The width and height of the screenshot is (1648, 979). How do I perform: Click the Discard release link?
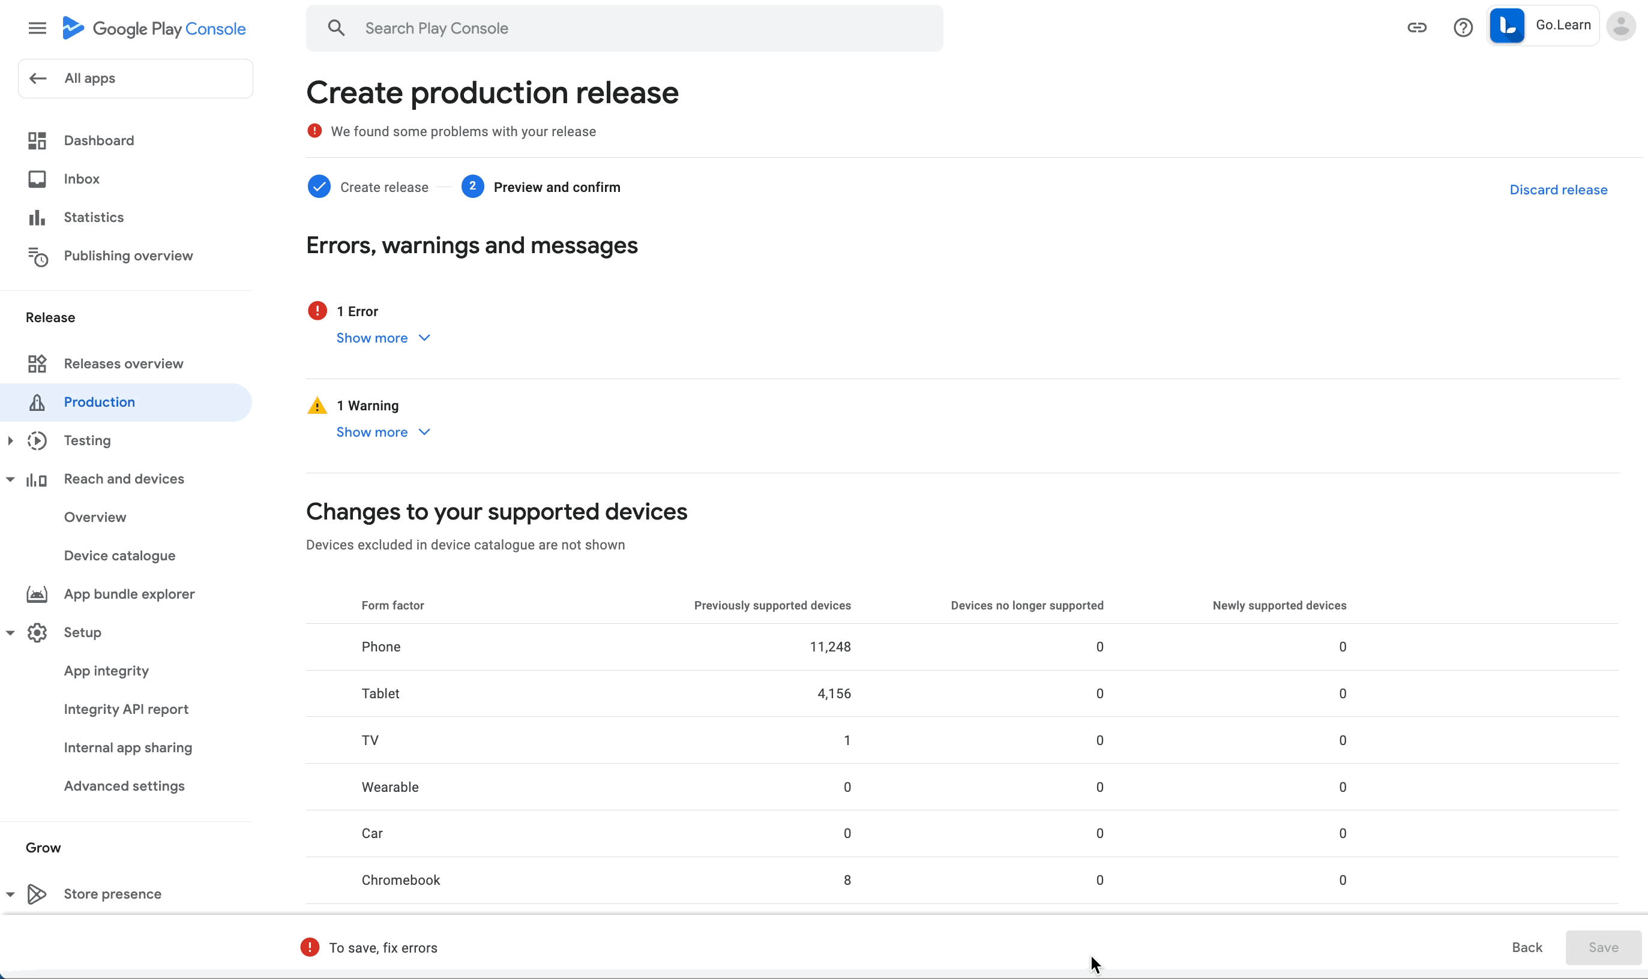[1558, 190]
